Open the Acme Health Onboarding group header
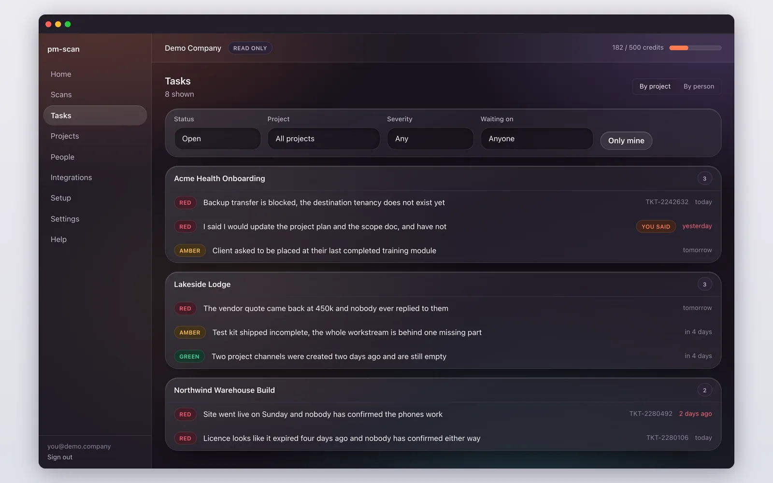Screen dimensions: 773x483 [443, 178]
